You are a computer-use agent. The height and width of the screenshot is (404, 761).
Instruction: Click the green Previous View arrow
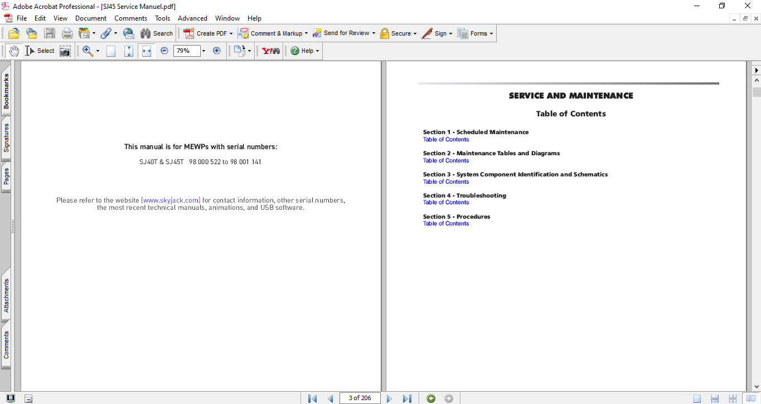tap(430, 398)
